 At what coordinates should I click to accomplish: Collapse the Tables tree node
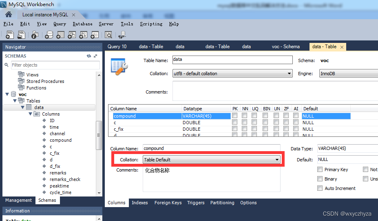15,100
